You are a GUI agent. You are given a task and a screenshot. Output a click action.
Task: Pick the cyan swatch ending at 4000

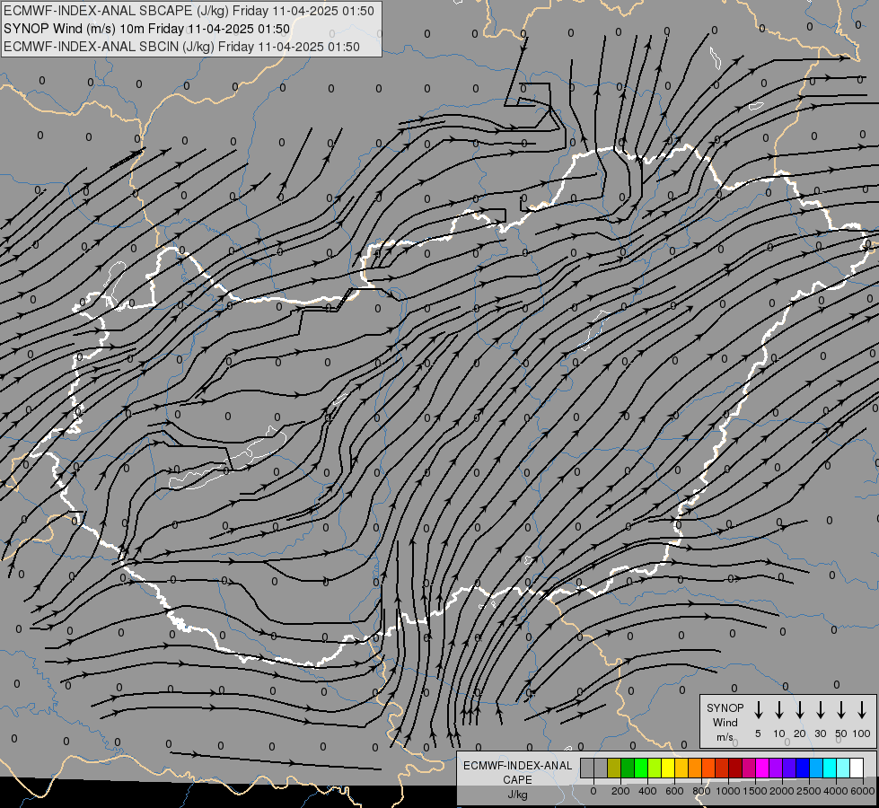pos(829,768)
